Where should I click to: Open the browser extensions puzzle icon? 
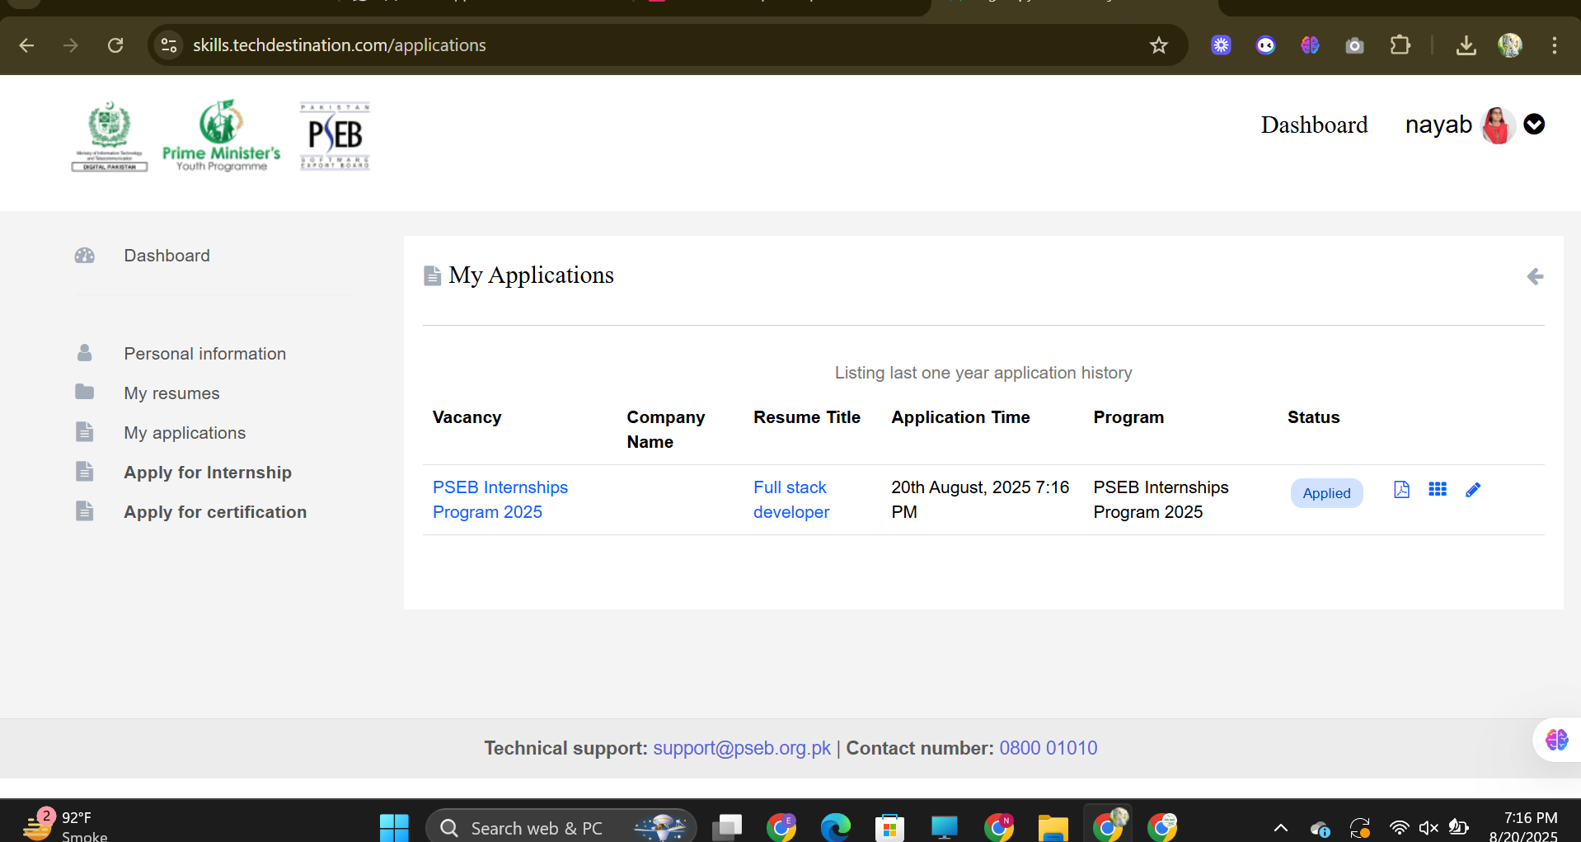click(1400, 45)
